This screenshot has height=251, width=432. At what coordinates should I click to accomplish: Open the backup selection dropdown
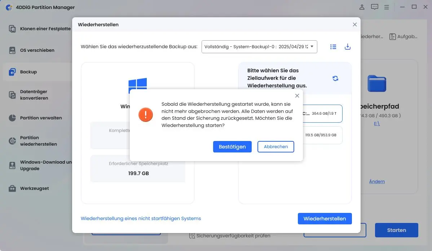[x=259, y=47]
